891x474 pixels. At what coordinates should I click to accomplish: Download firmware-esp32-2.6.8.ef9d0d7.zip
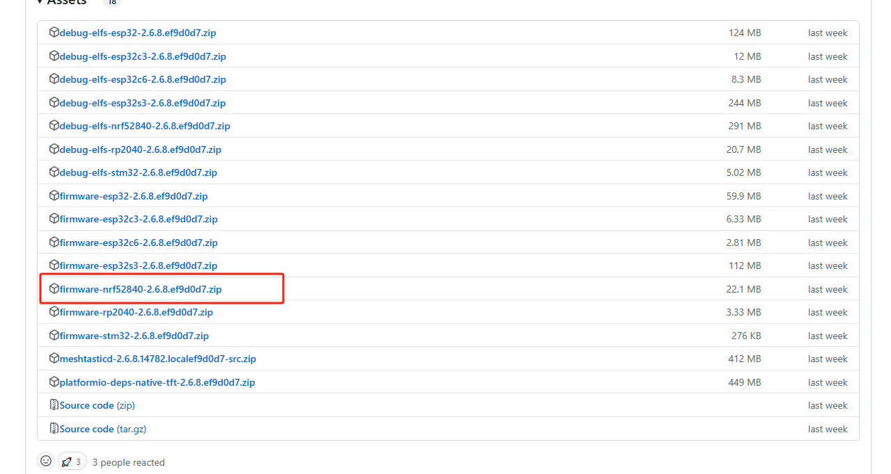point(134,196)
